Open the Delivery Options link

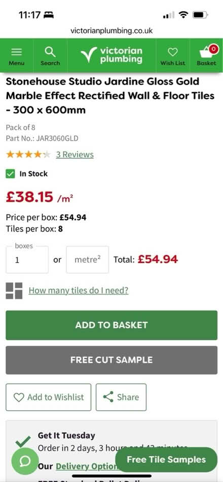coord(87,466)
